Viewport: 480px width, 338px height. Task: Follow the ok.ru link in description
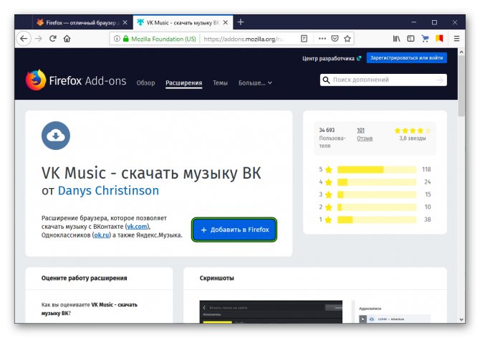(102, 235)
